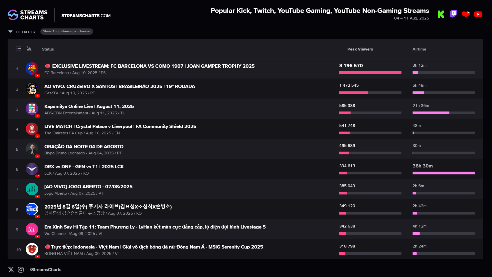Image resolution: width=492 pixels, height=277 pixels.
Task: Open the FC Barcelona vs Como 1907 livestream title
Action: (153, 66)
